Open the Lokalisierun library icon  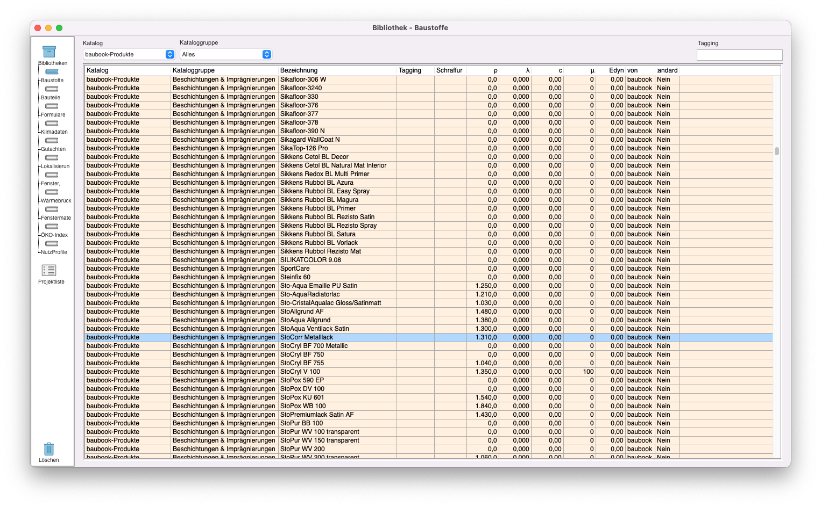52,158
